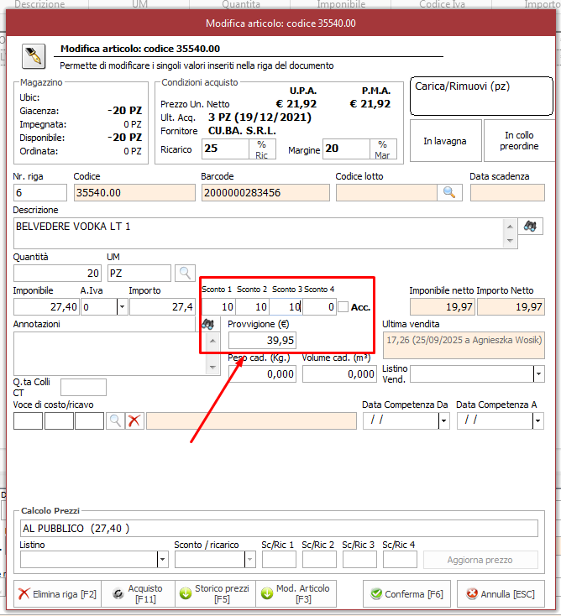Viewport: 561px width, 616px height.
Task: Click Elimina riga [F2] button
Action: 58,594
